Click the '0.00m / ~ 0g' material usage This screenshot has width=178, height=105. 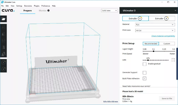tap(127, 101)
